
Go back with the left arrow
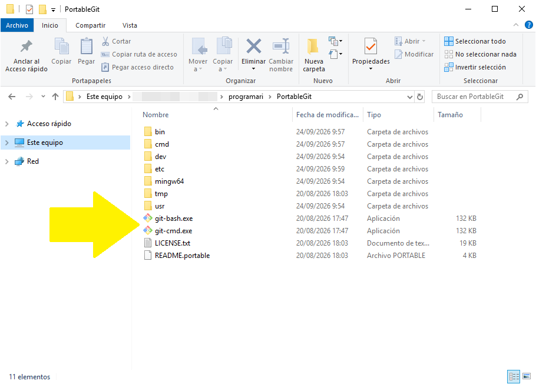click(x=12, y=97)
